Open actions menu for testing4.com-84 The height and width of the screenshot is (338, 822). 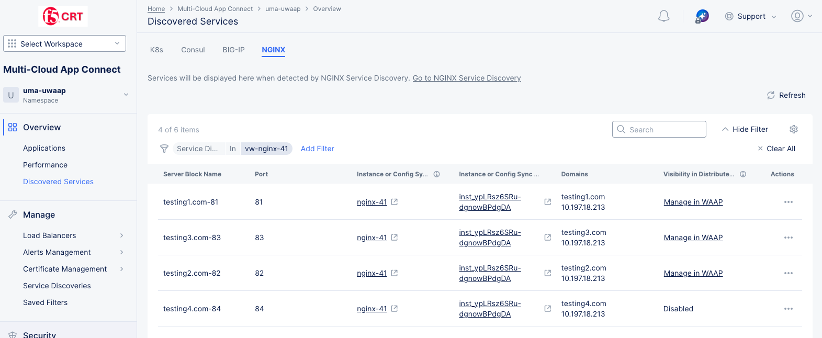click(789, 309)
